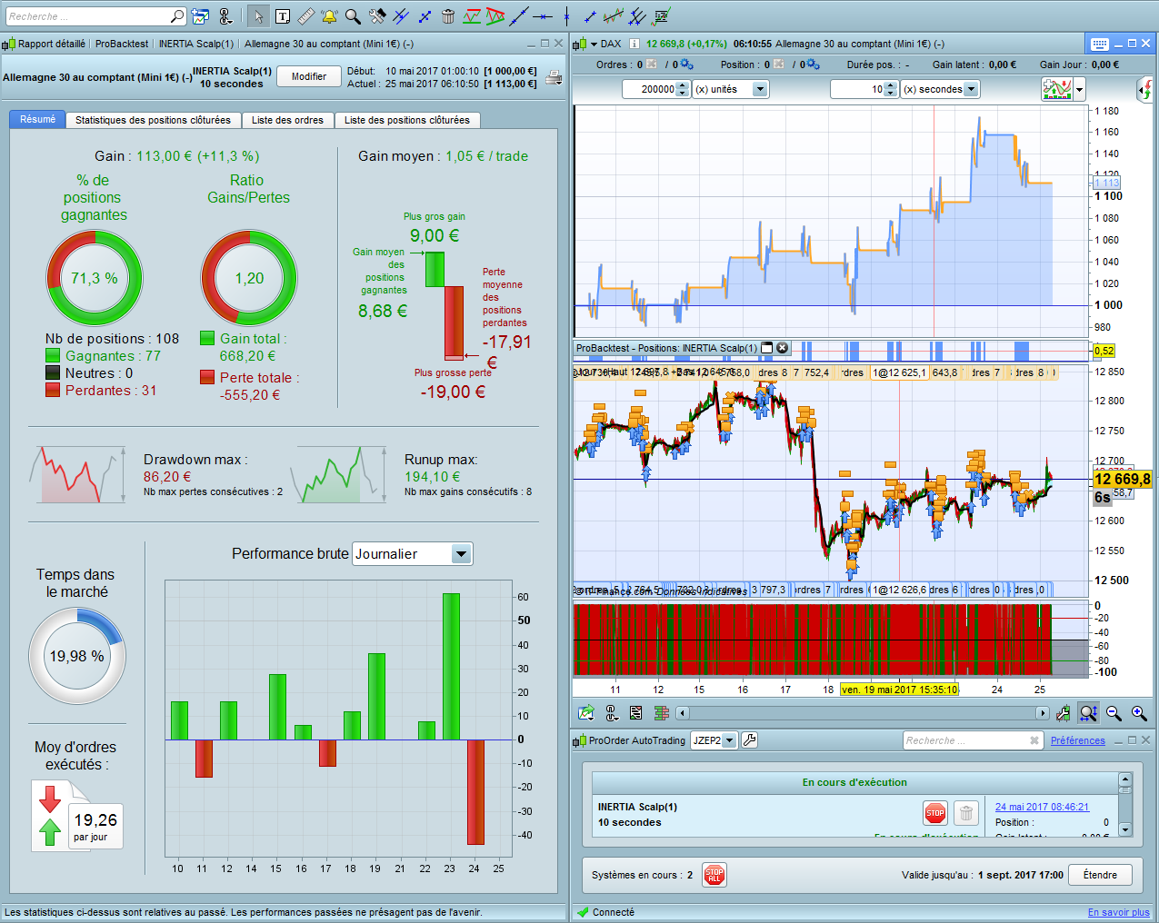Viewport: 1159px width, 923px height.
Task: Expand the indicators icon dropdown arrow
Action: coord(1080,89)
